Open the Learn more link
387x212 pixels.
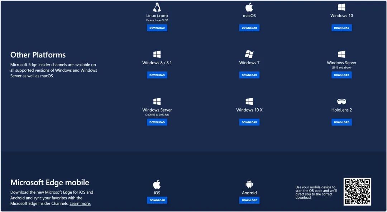coord(80,204)
